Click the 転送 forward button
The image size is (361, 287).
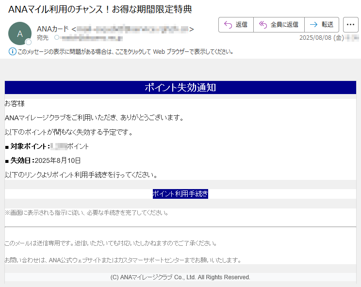click(322, 25)
